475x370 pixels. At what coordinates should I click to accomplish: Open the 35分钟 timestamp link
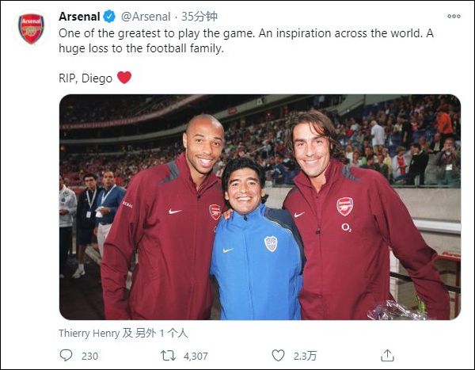coord(199,17)
